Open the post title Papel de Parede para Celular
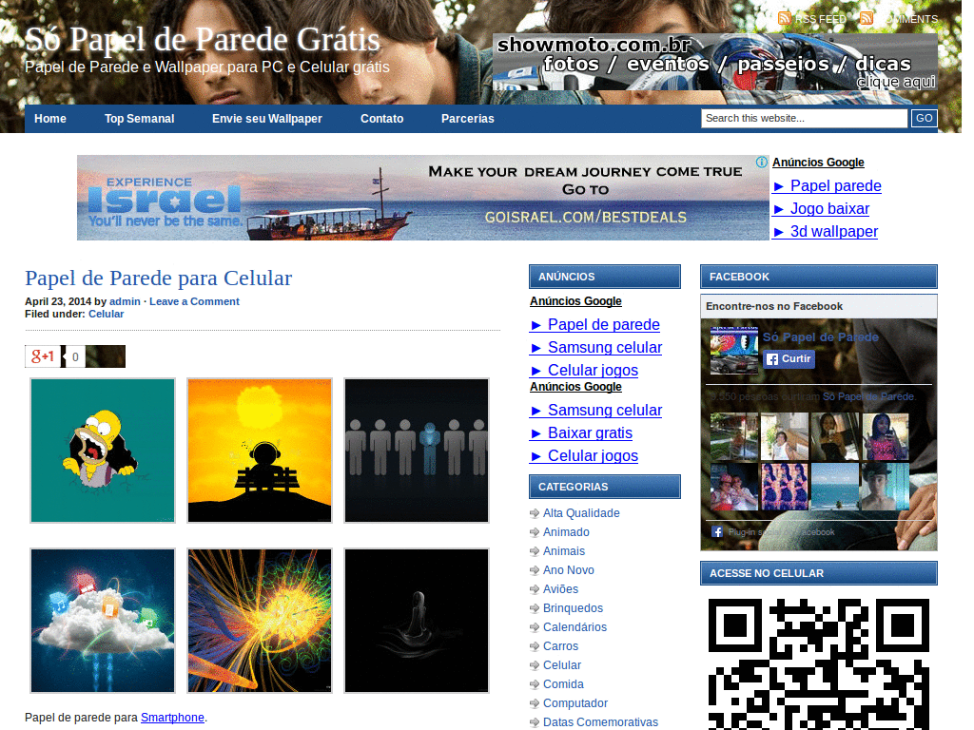Screen dimensions: 974x730 (159, 279)
